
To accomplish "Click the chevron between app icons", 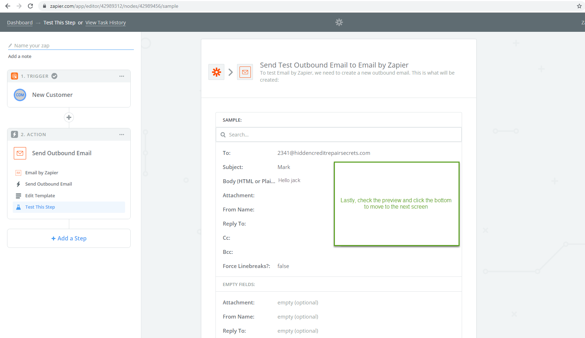I will coord(231,72).
